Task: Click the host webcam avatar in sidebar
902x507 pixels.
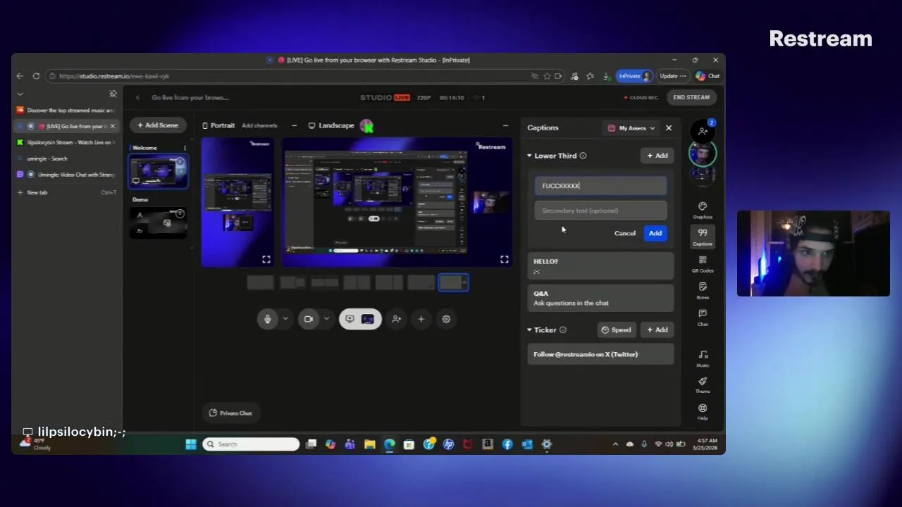Action: click(703, 154)
